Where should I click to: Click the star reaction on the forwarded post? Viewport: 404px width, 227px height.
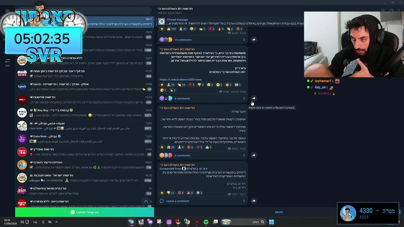coord(162,193)
